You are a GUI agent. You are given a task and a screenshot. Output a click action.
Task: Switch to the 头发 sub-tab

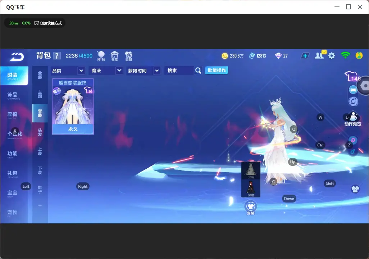[x=40, y=132]
